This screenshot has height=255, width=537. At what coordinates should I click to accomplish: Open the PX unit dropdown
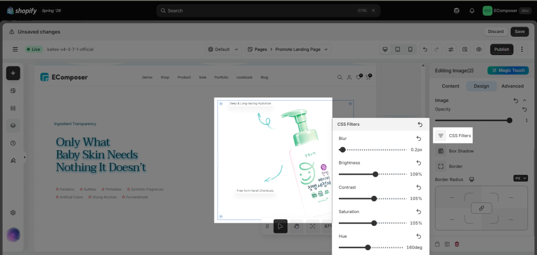click(521, 178)
